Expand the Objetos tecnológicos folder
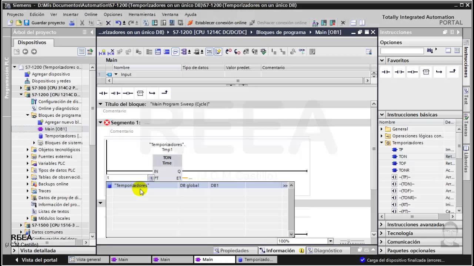 click(x=28, y=150)
